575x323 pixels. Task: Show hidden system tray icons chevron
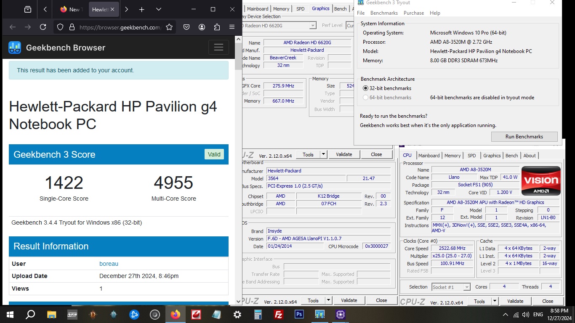pyautogui.click(x=506, y=314)
